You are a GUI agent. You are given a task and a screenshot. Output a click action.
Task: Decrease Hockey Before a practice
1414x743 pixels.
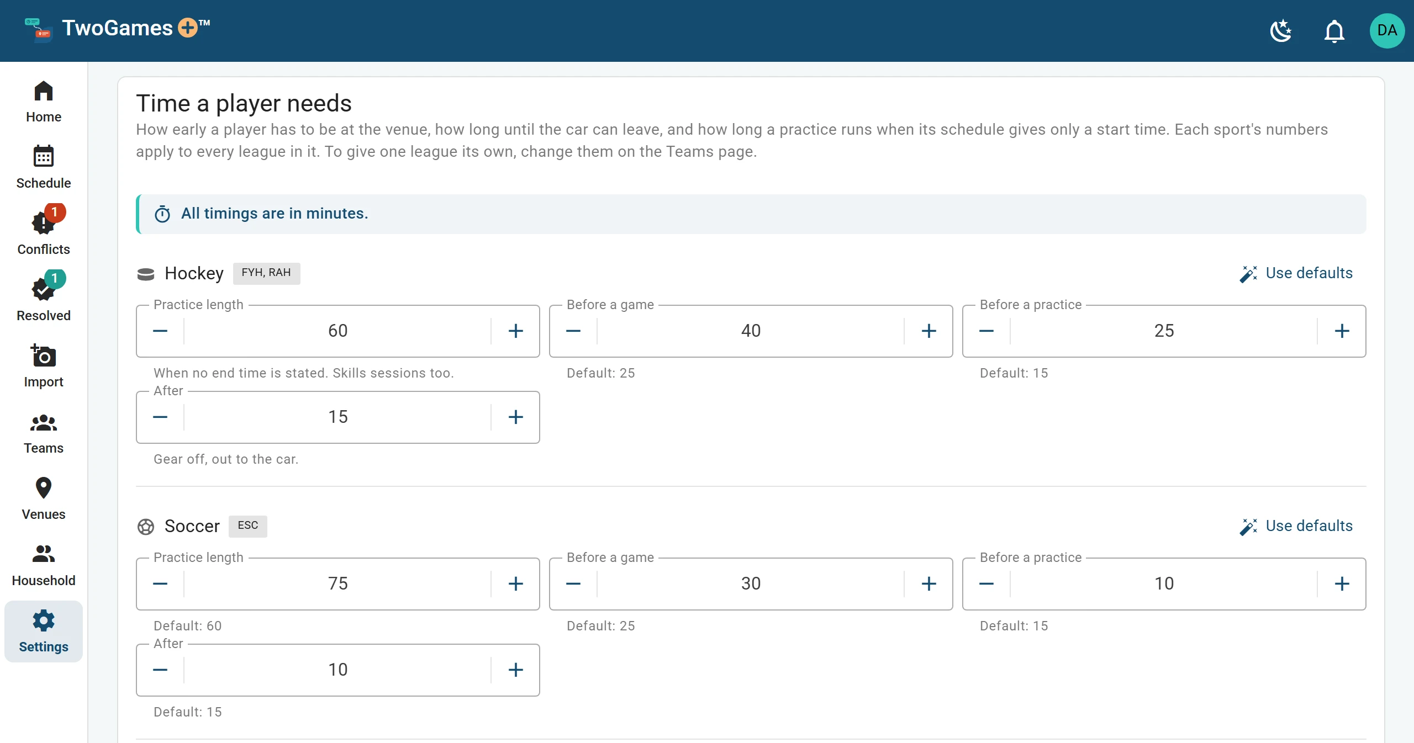pos(986,331)
